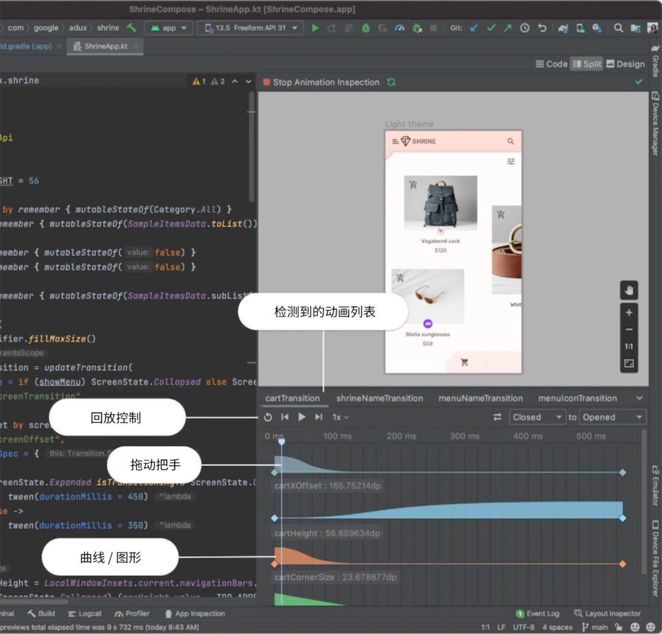Switch editor to Design view mode
Viewport: 662px width, 634px height.
[x=625, y=64]
